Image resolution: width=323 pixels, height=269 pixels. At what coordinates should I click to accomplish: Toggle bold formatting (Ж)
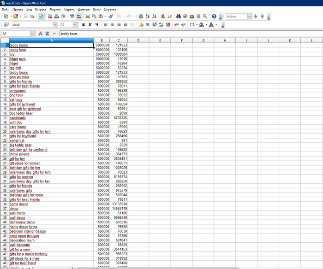coord(84,24)
